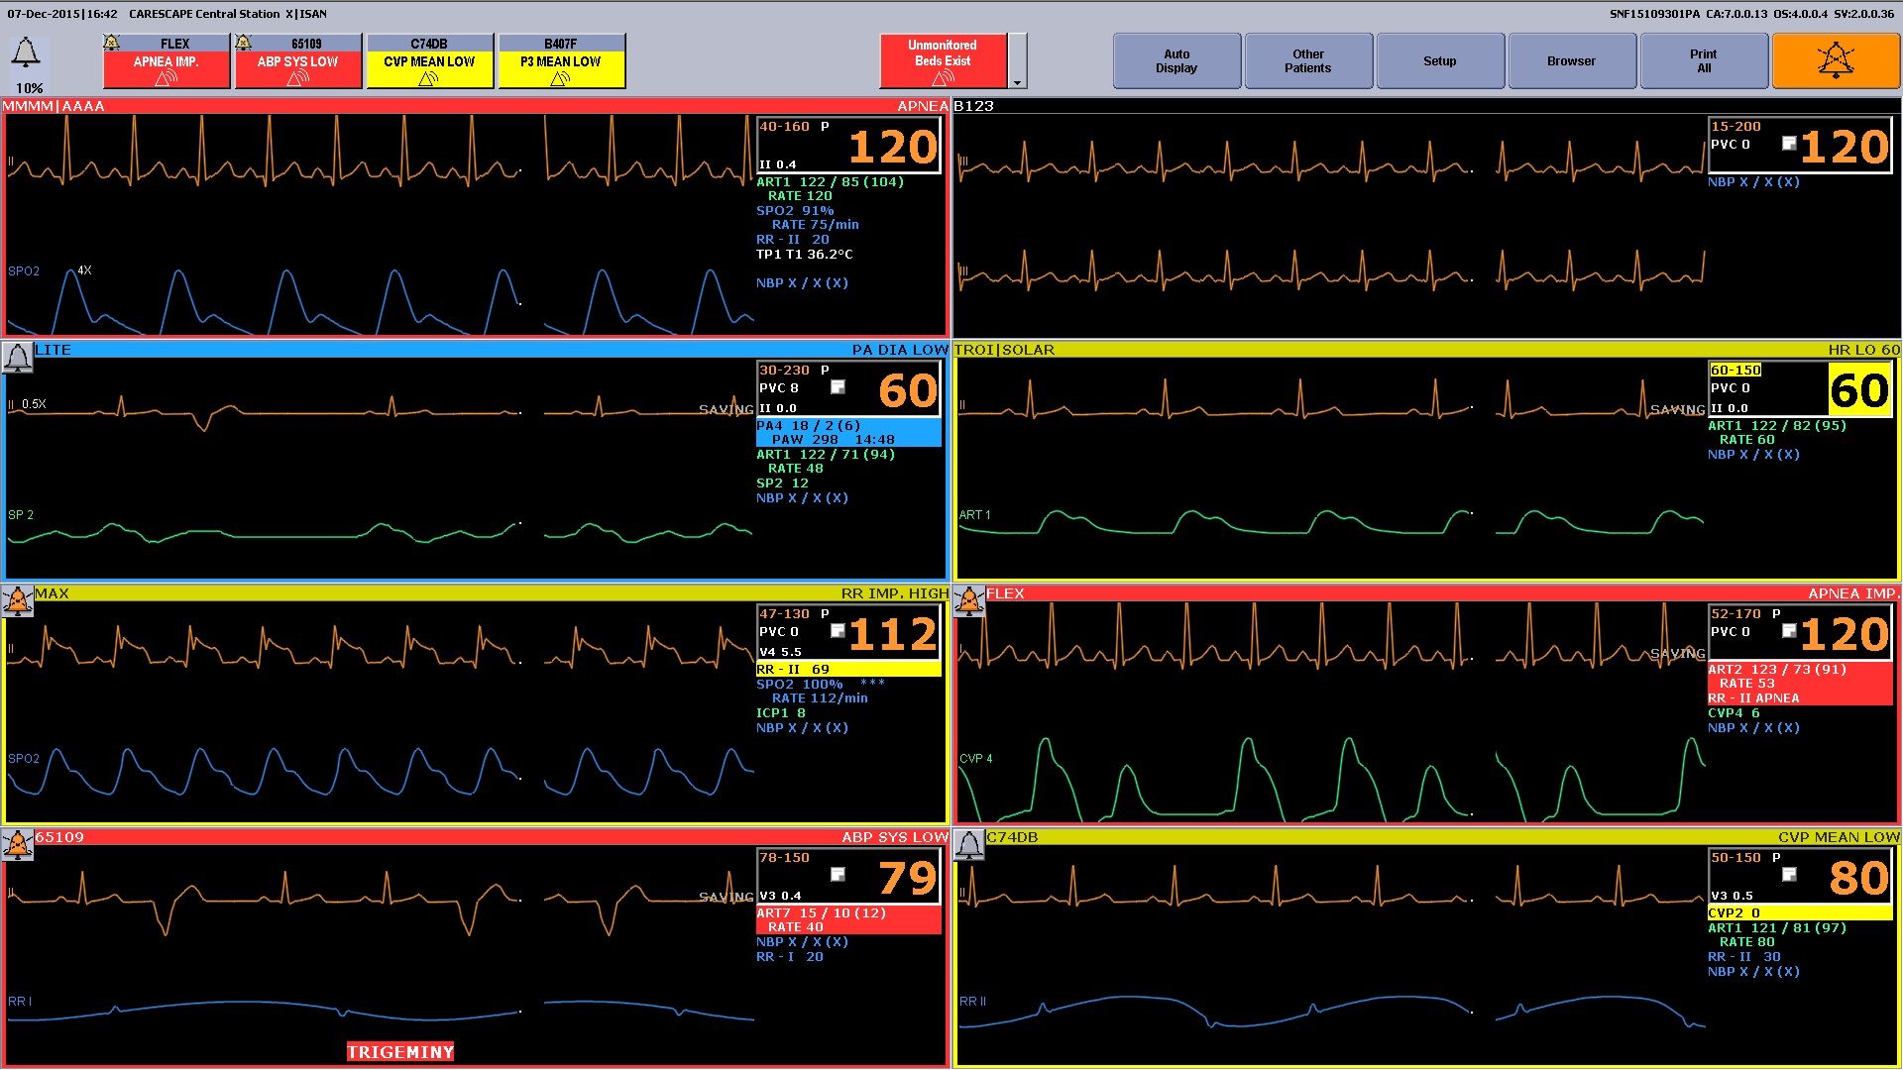Toggle the checkbox beside MAX heart rate 112
1903x1070 pixels.
pos(838,630)
